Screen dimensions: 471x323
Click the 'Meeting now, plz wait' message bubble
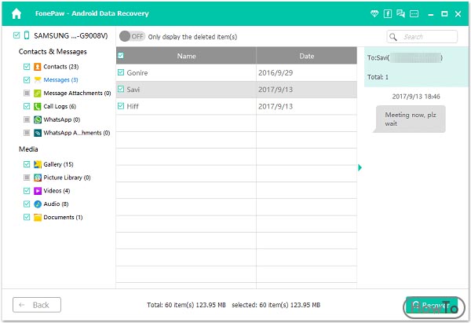coord(411,119)
